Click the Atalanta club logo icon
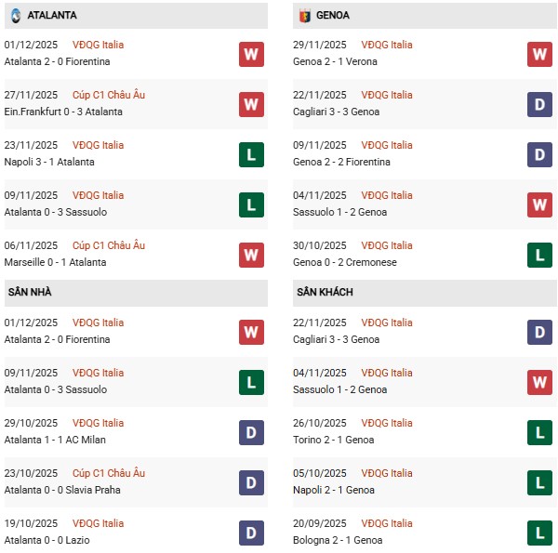 click(x=16, y=16)
